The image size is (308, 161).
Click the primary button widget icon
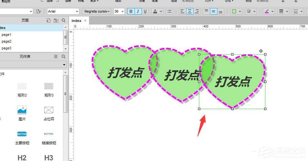pos(22,134)
